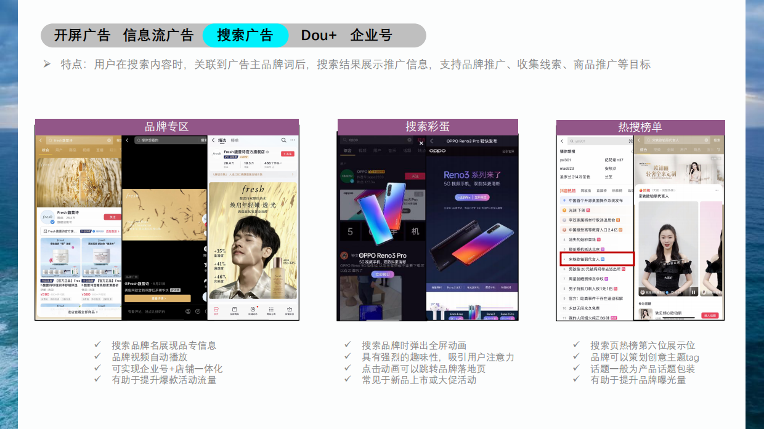Viewport: 764px width, 429px height.
Task: Click the @ mention icon in comment bar
Action: [189, 311]
